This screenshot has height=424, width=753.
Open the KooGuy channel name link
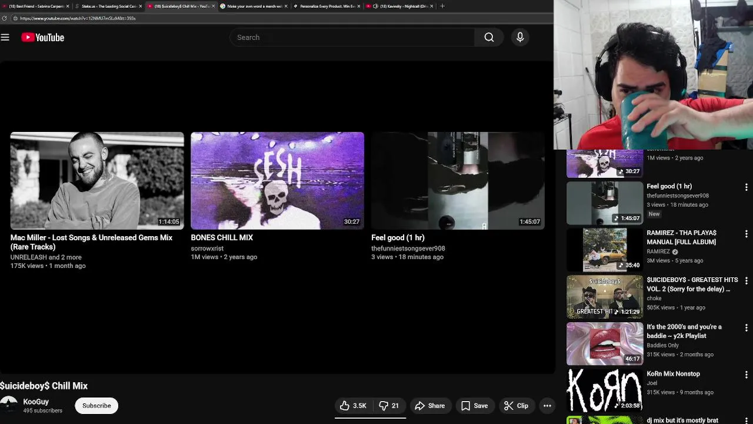pos(36,402)
